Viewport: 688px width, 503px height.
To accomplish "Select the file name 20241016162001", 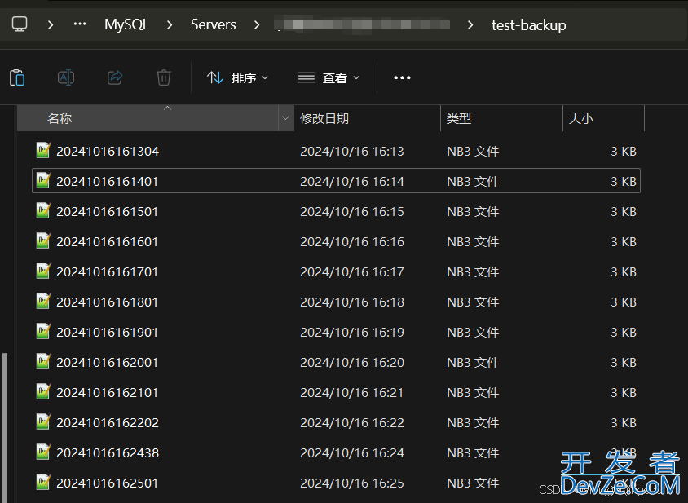I will [107, 363].
